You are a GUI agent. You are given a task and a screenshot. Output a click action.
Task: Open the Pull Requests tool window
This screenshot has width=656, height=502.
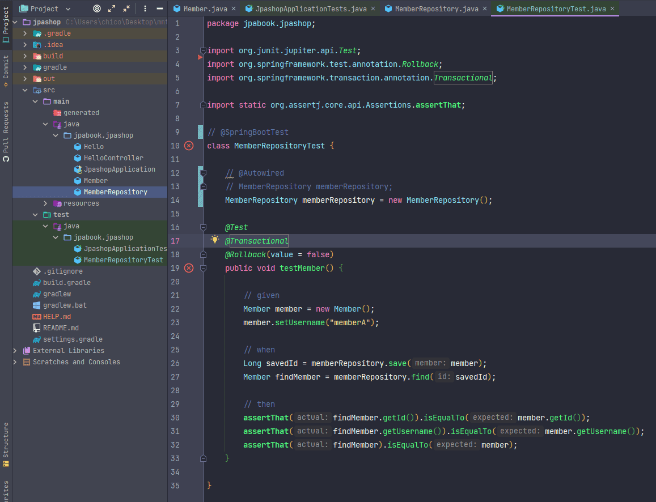6,130
